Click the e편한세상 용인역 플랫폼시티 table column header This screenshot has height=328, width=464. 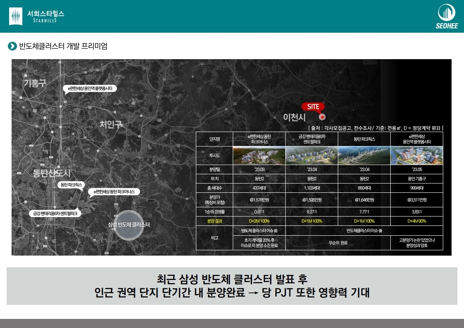click(417, 139)
